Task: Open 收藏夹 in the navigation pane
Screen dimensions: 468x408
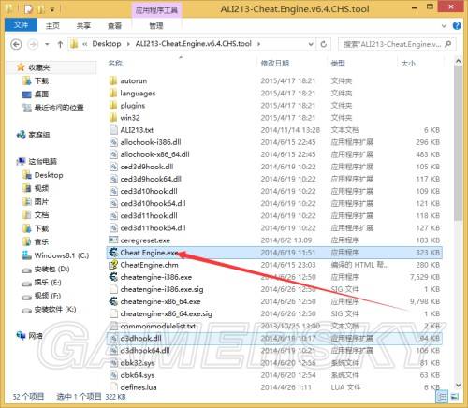Action: 39,67
